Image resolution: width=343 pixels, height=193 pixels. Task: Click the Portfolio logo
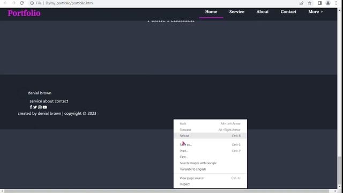pos(24,13)
